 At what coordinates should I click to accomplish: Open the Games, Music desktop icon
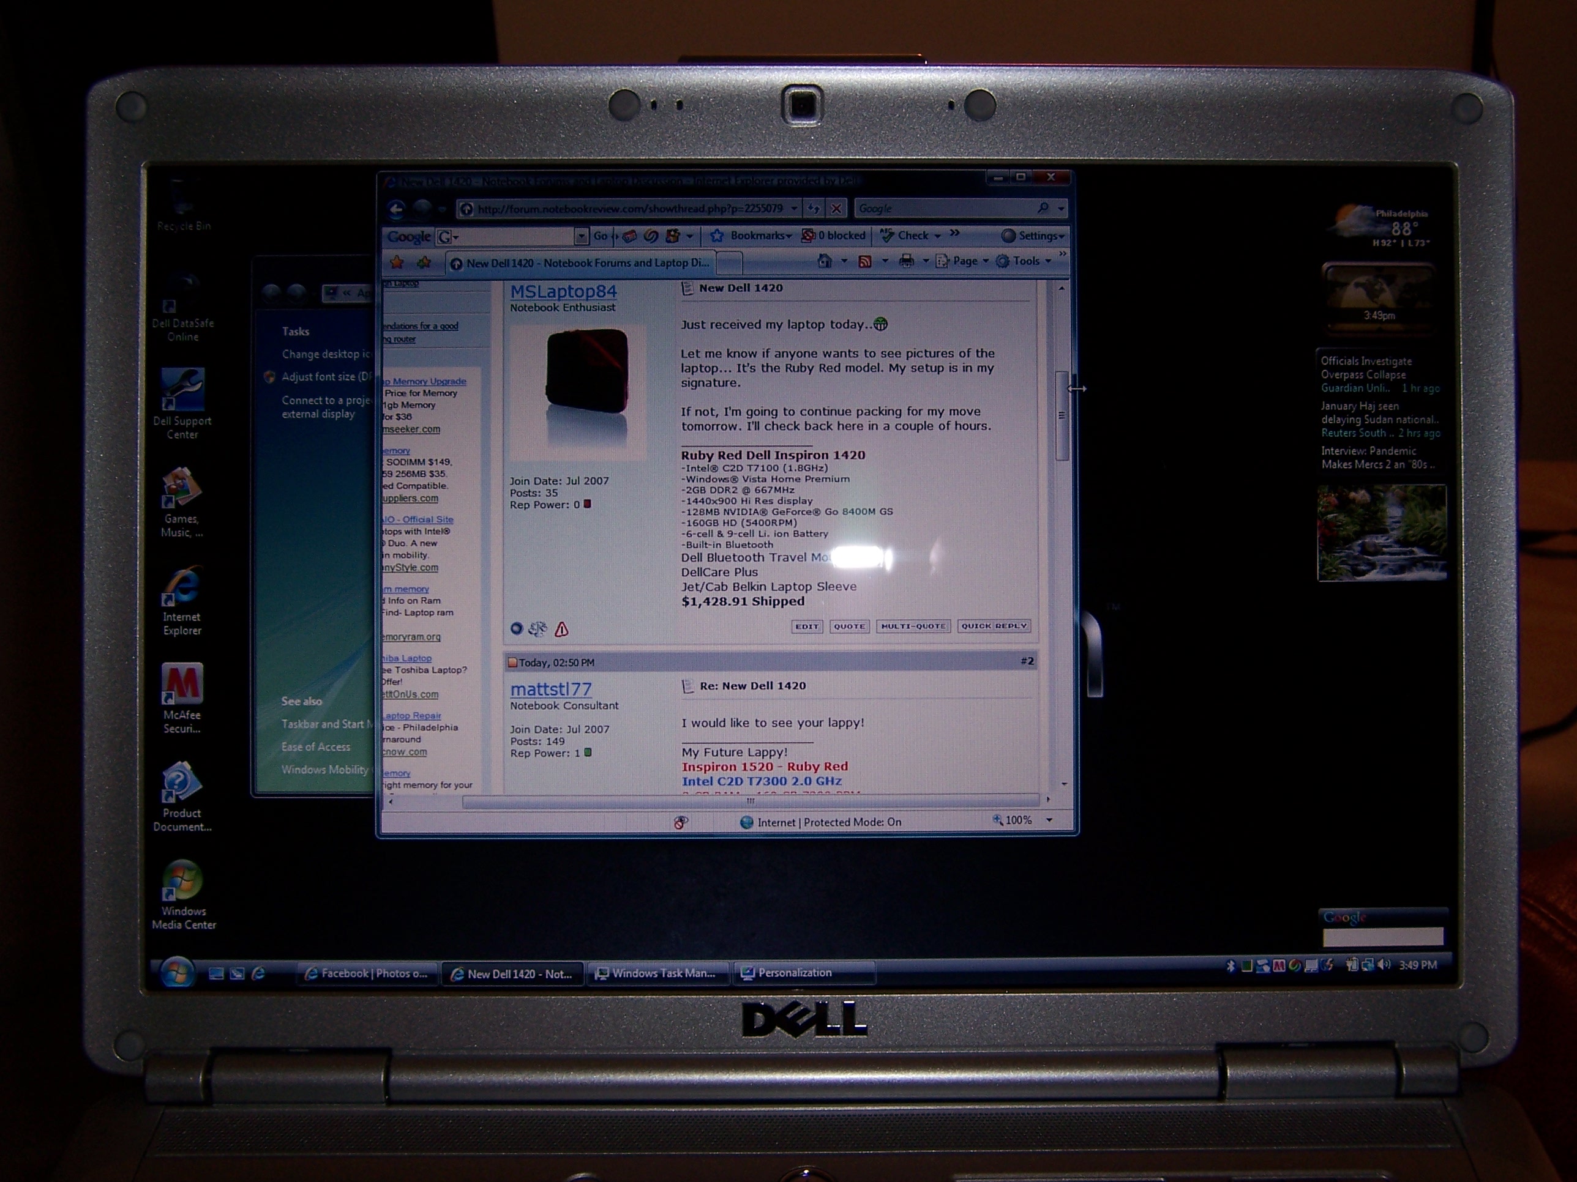(182, 502)
